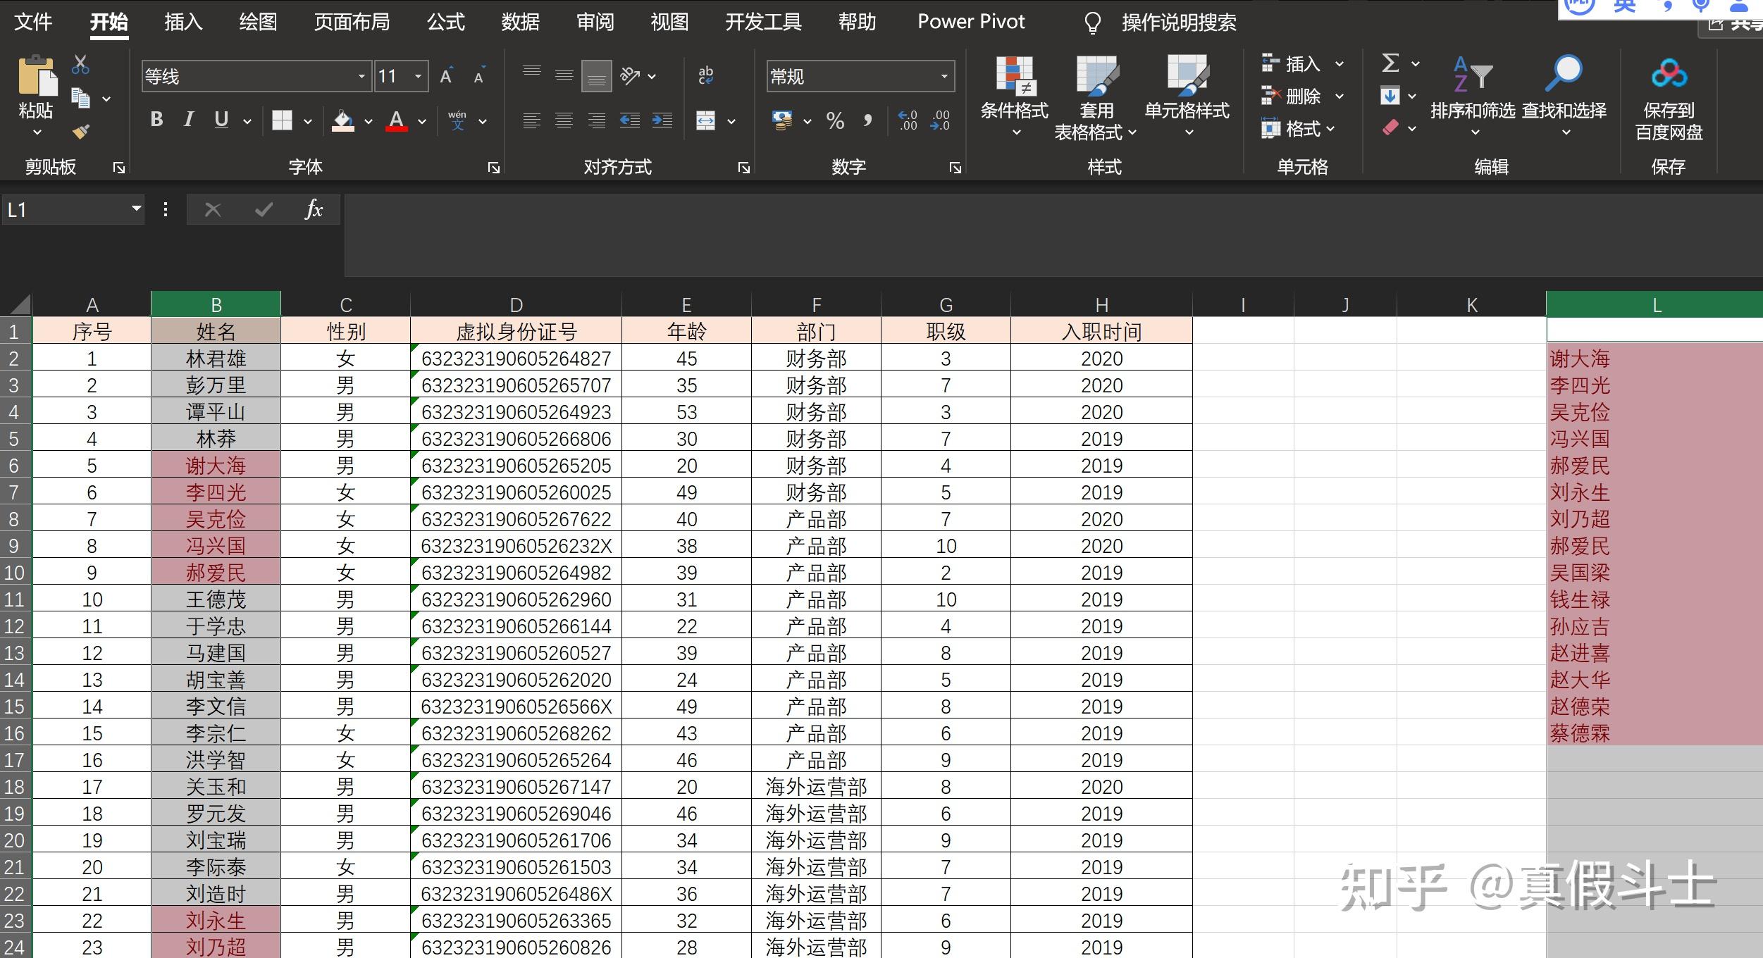Screen dimensions: 1763x958
Task: Switch to the 数据 ribbon tab
Action: [x=521, y=22]
